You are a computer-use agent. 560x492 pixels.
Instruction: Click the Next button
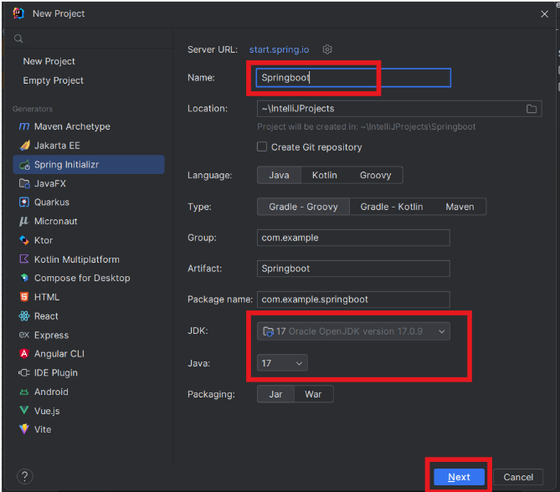(459, 477)
